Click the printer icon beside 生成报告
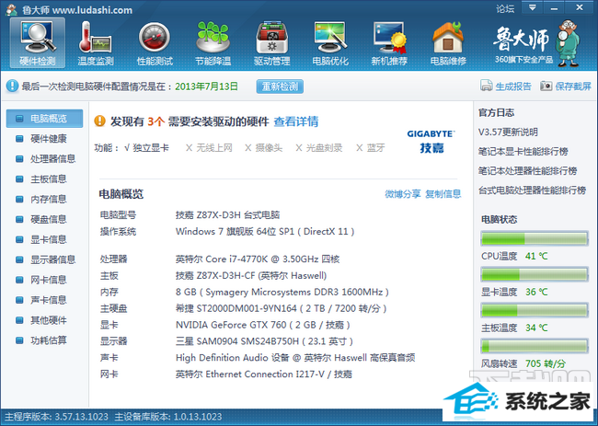This screenshot has height=426, width=598. [x=487, y=86]
